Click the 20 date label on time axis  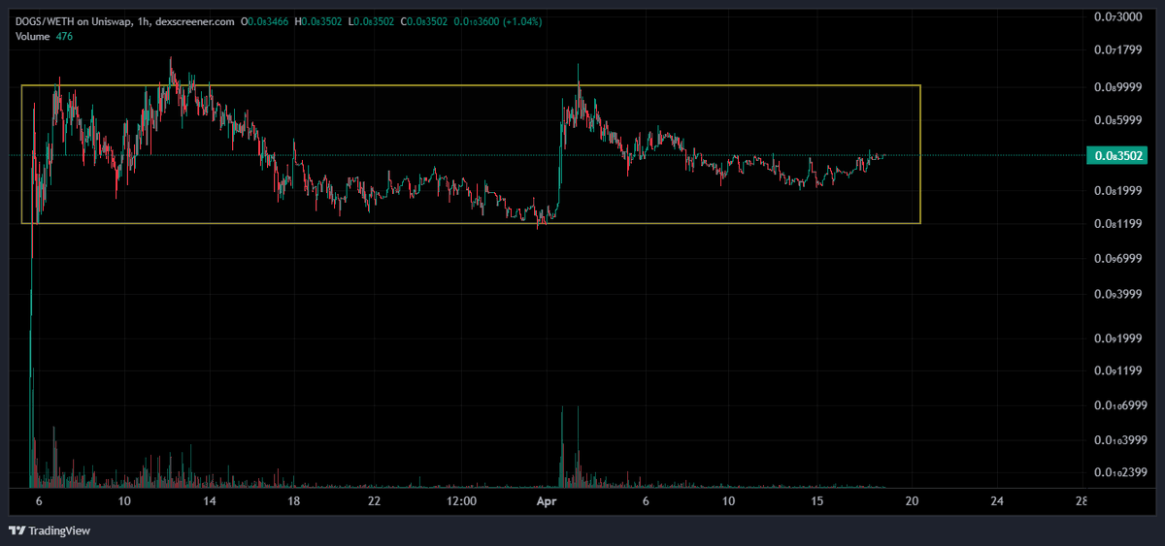[912, 501]
